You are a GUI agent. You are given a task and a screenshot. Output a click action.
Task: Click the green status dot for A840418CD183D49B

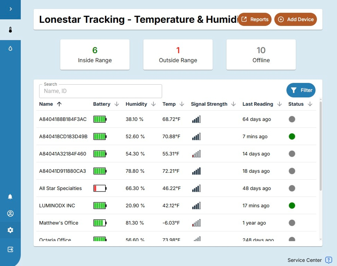click(x=292, y=136)
